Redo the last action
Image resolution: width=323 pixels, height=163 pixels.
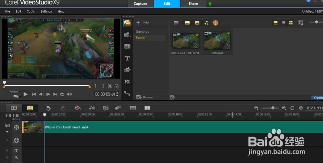(x=63, y=108)
